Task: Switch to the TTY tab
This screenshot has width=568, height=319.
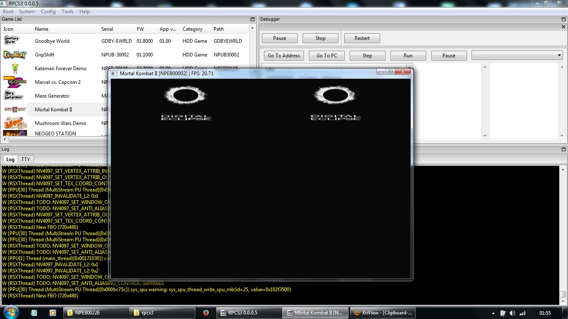Action: tap(26, 159)
